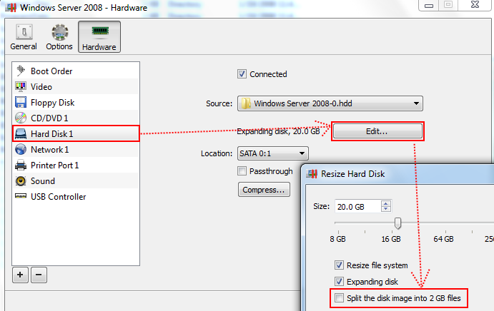Image resolution: width=494 pixels, height=311 pixels.
Task: Open the Location SATA 0:1 dropdown
Action: pos(273,153)
